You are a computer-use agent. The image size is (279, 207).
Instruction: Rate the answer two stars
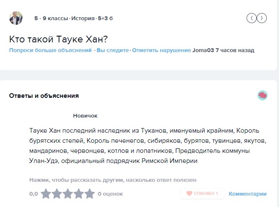(57, 194)
